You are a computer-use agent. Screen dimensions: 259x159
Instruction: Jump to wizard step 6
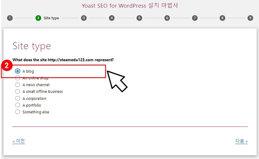click(167, 18)
